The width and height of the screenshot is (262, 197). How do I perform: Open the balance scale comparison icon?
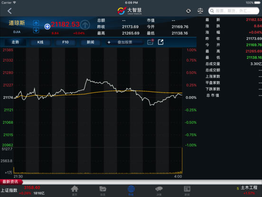click(200, 11)
